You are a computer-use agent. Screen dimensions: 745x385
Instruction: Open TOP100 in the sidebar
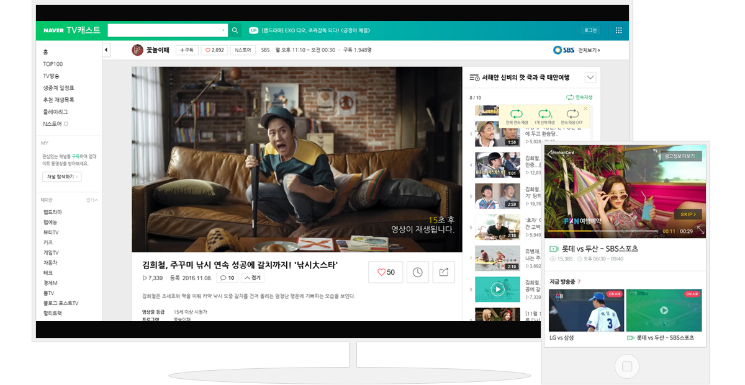[53, 64]
